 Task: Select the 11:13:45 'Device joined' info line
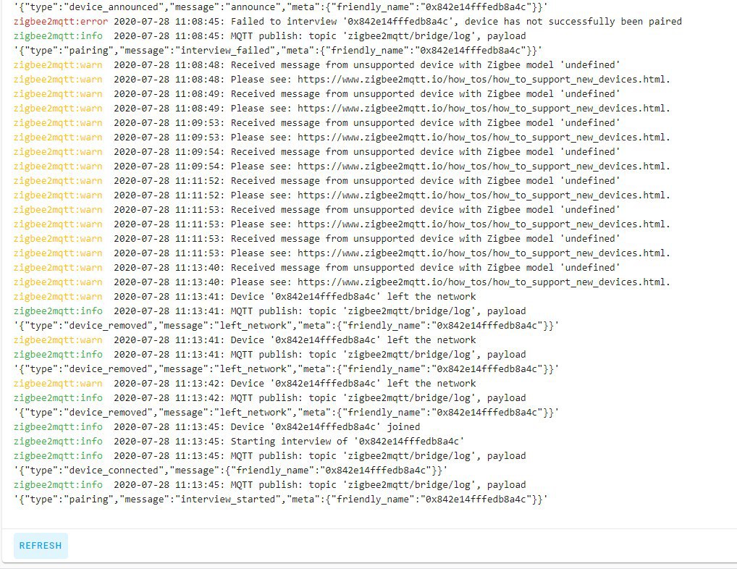[216, 427]
